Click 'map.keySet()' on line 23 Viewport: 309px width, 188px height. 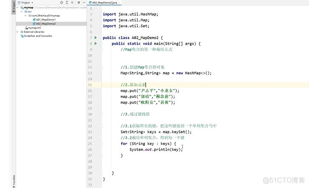[x=177, y=132]
